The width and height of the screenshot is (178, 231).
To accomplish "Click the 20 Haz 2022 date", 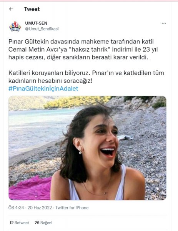I will 40,208.
